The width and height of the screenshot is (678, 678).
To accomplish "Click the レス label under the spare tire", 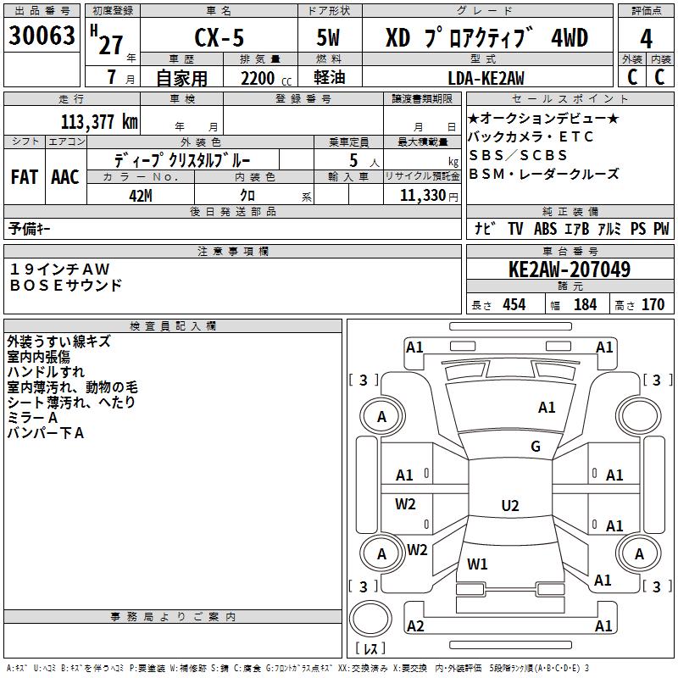I will [370, 648].
